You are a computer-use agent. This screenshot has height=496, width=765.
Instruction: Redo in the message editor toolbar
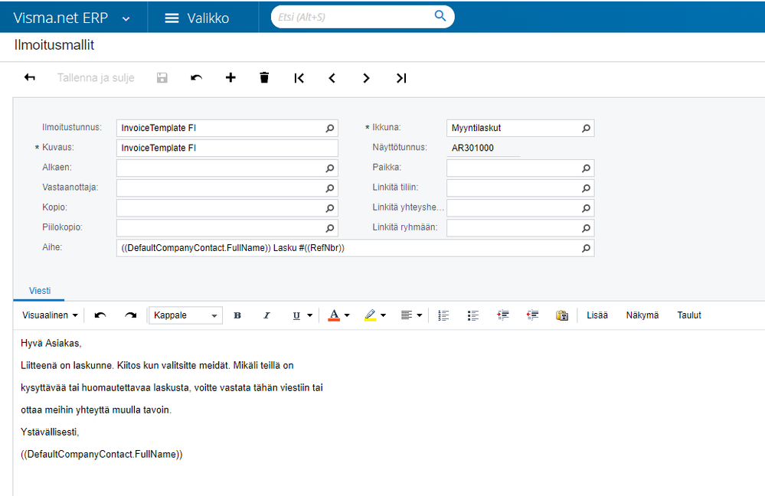[130, 315]
